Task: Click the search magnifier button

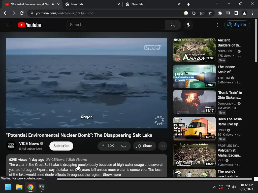Action: 173,25
